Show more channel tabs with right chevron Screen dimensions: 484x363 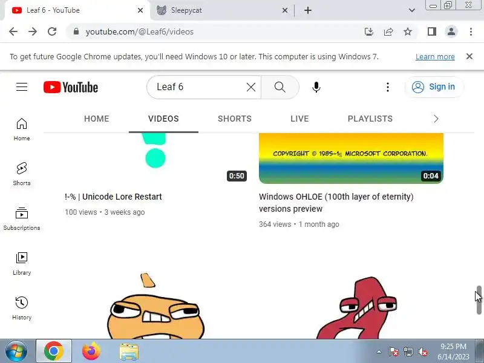coord(436,119)
